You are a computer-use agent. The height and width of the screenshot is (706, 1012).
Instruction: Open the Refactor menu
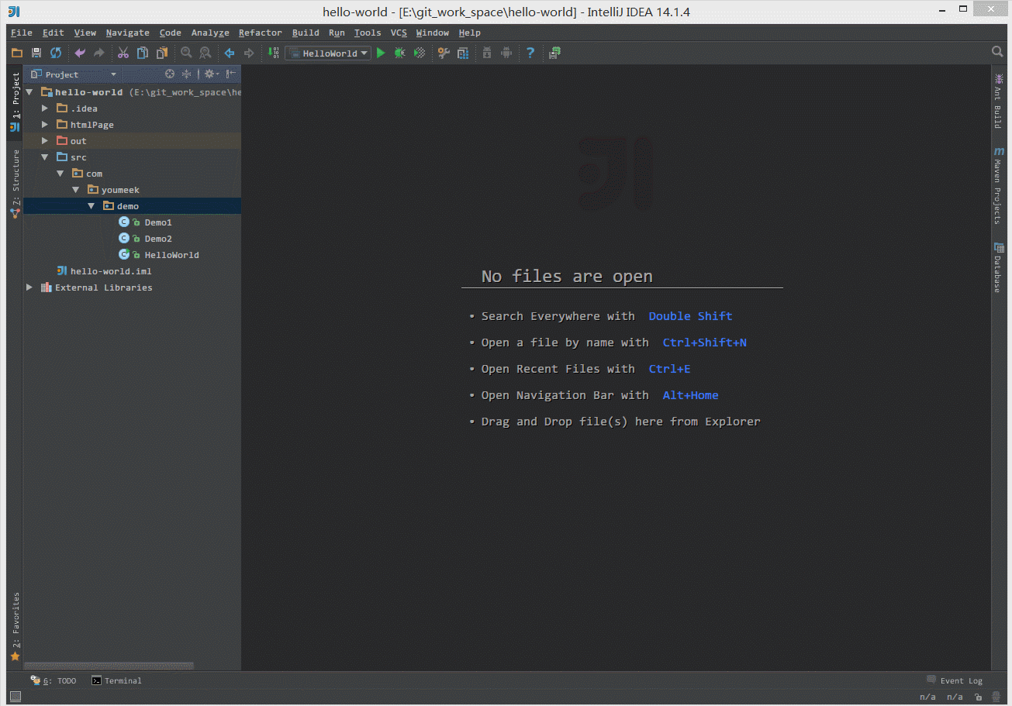coord(260,33)
